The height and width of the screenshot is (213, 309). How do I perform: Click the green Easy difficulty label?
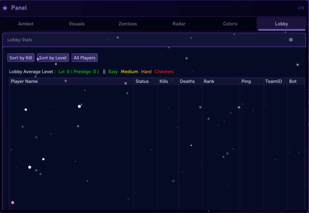[x=113, y=72]
